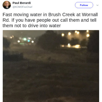This screenshot has width=102, height=102.
Task: Open the Paul Berardi display name link
Action: tap(22, 3)
